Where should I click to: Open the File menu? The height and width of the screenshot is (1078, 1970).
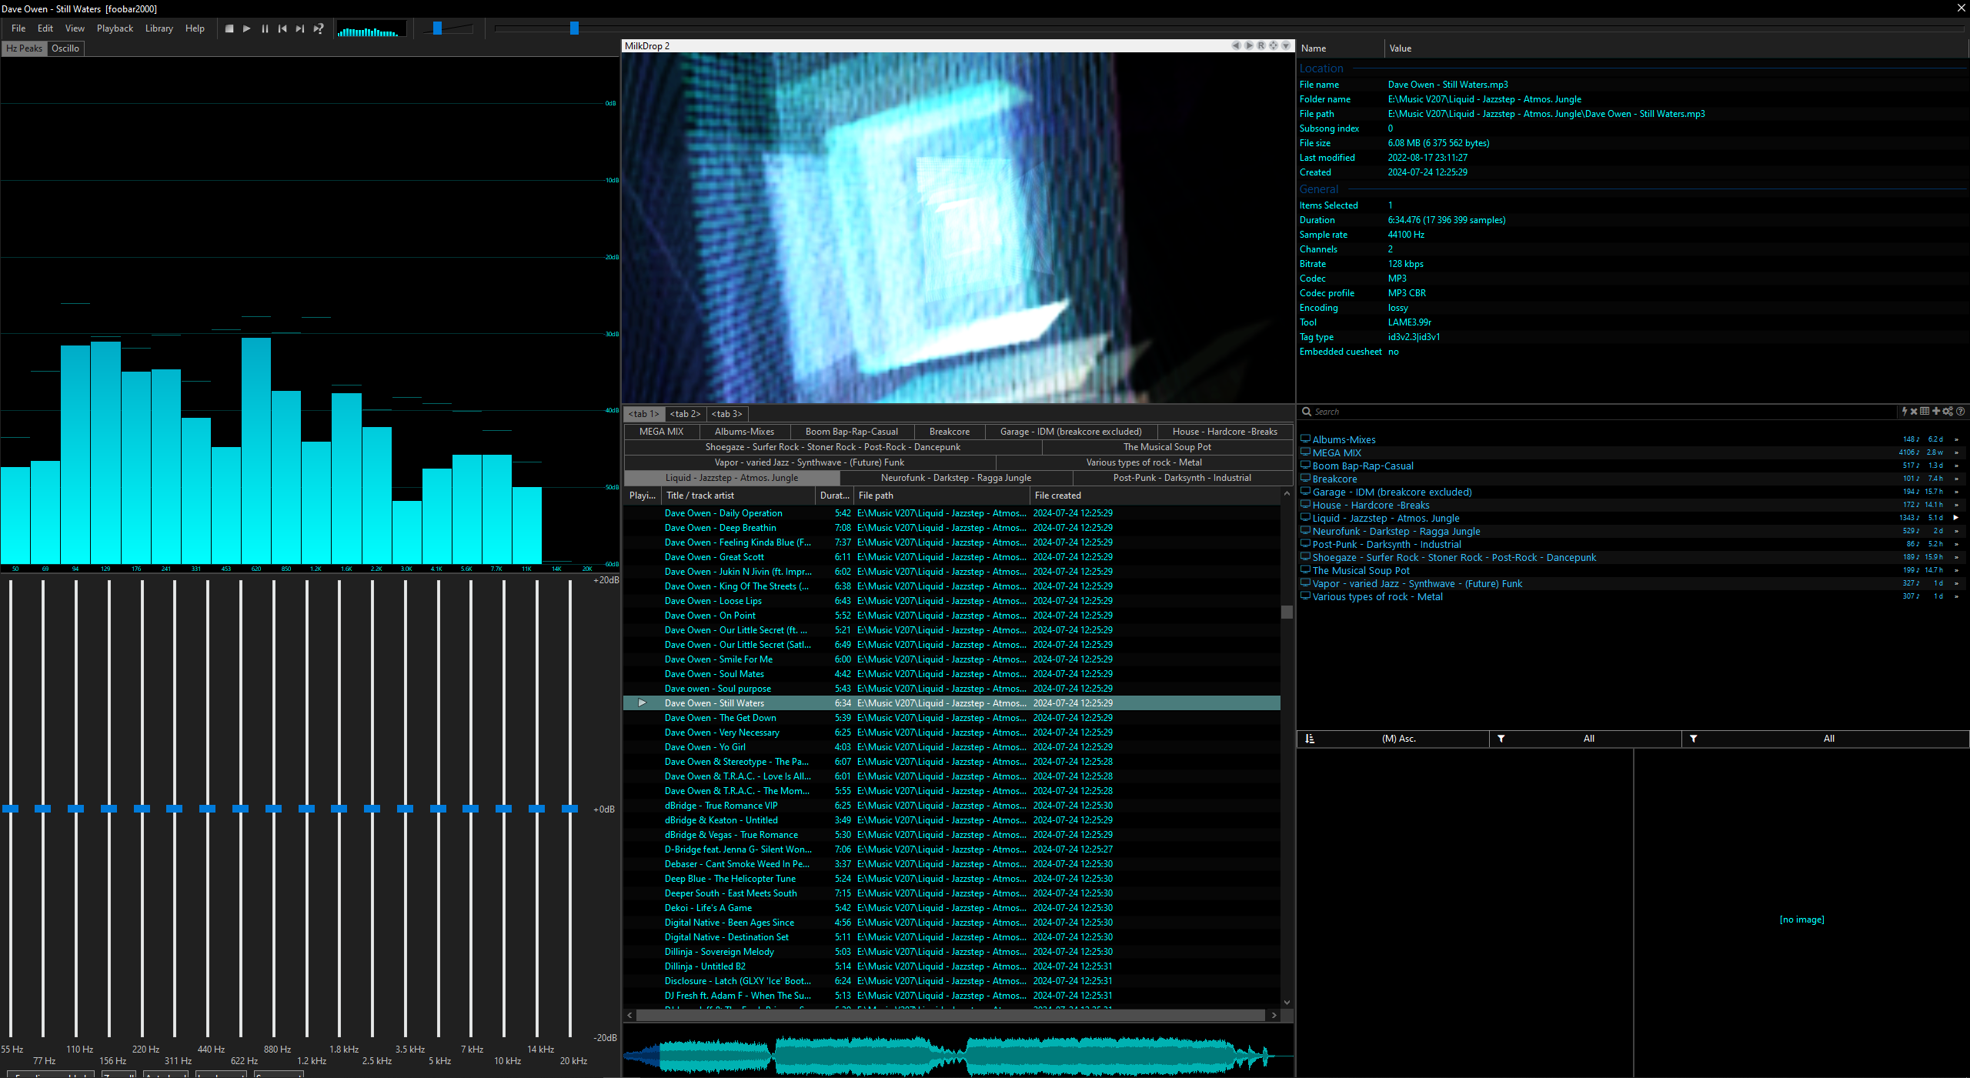pos(18,28)
